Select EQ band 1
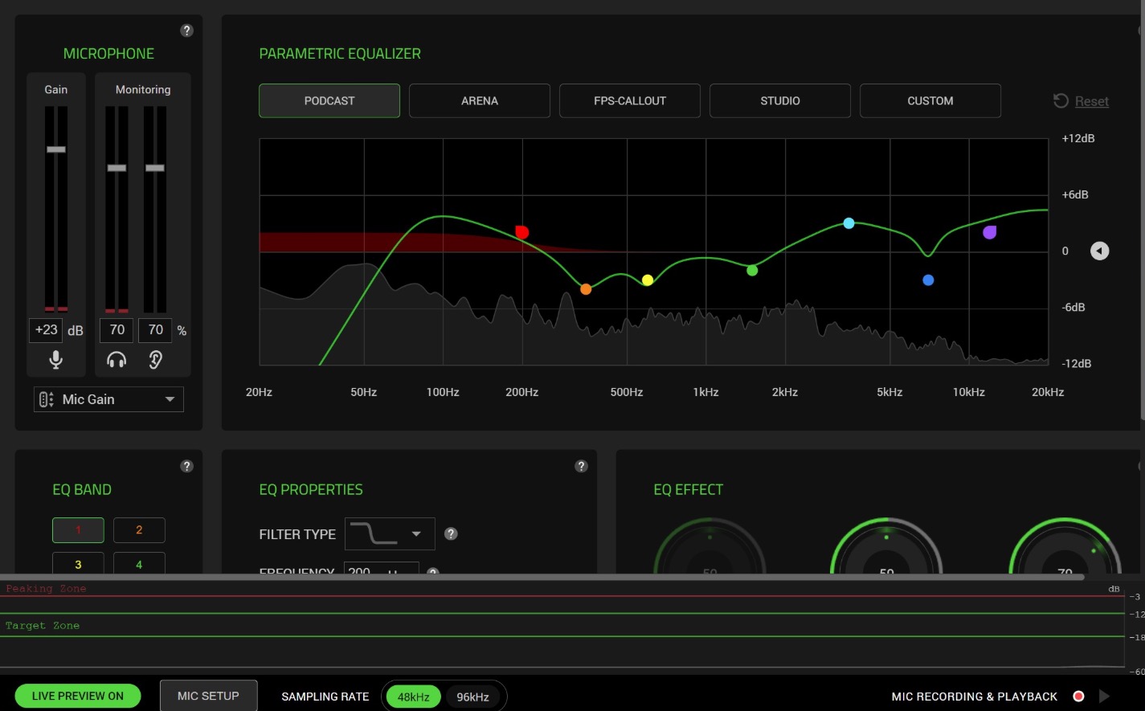 click(78, 530)
